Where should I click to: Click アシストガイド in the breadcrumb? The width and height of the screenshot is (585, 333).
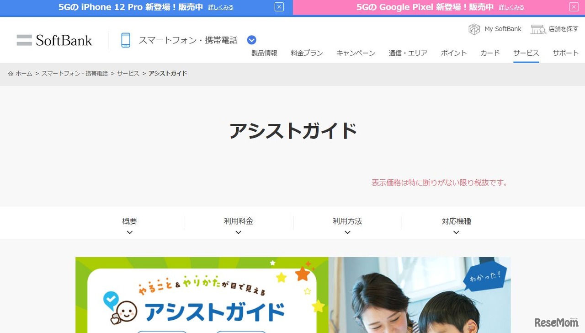[x=168, y=74]
